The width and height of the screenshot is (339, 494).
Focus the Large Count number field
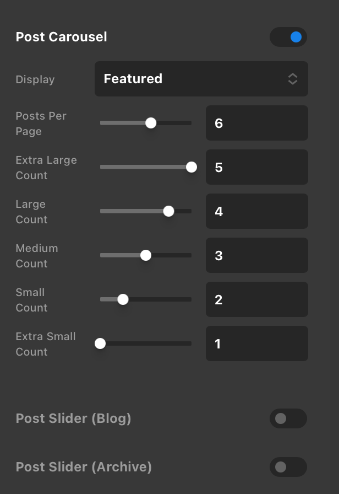pyautogui.click(x=256, y=211)
